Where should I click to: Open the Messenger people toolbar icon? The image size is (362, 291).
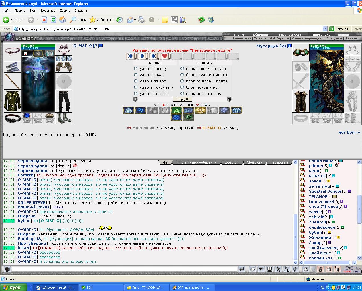coord(211,20)
